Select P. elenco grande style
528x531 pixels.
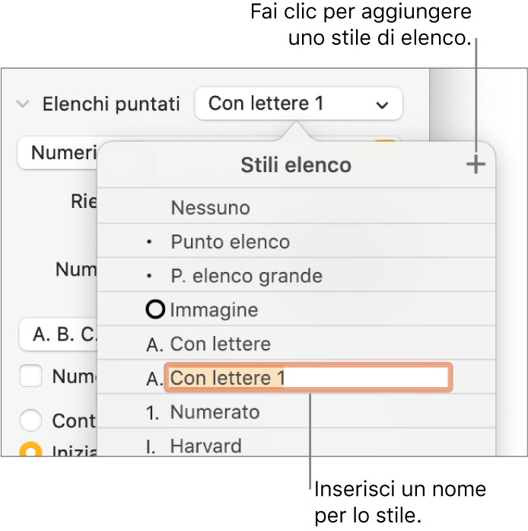pyautogui.click(x=296, y=276)
